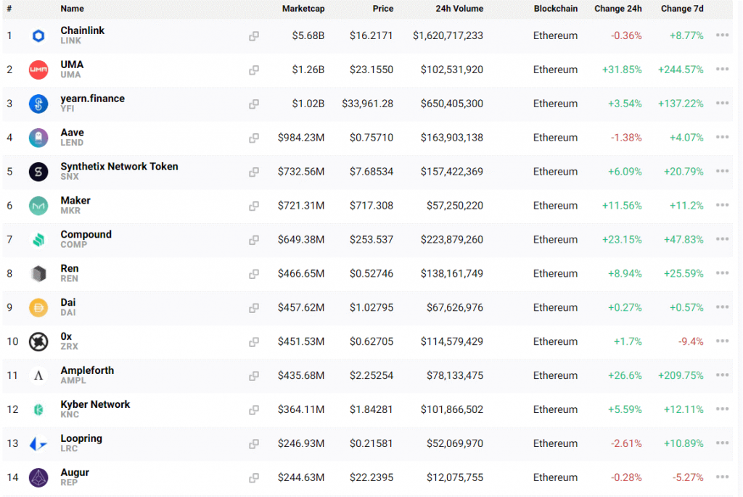This screenshot has width=743, height=497.
Task: Click the Chainlink logo icon
Action: 38,35
